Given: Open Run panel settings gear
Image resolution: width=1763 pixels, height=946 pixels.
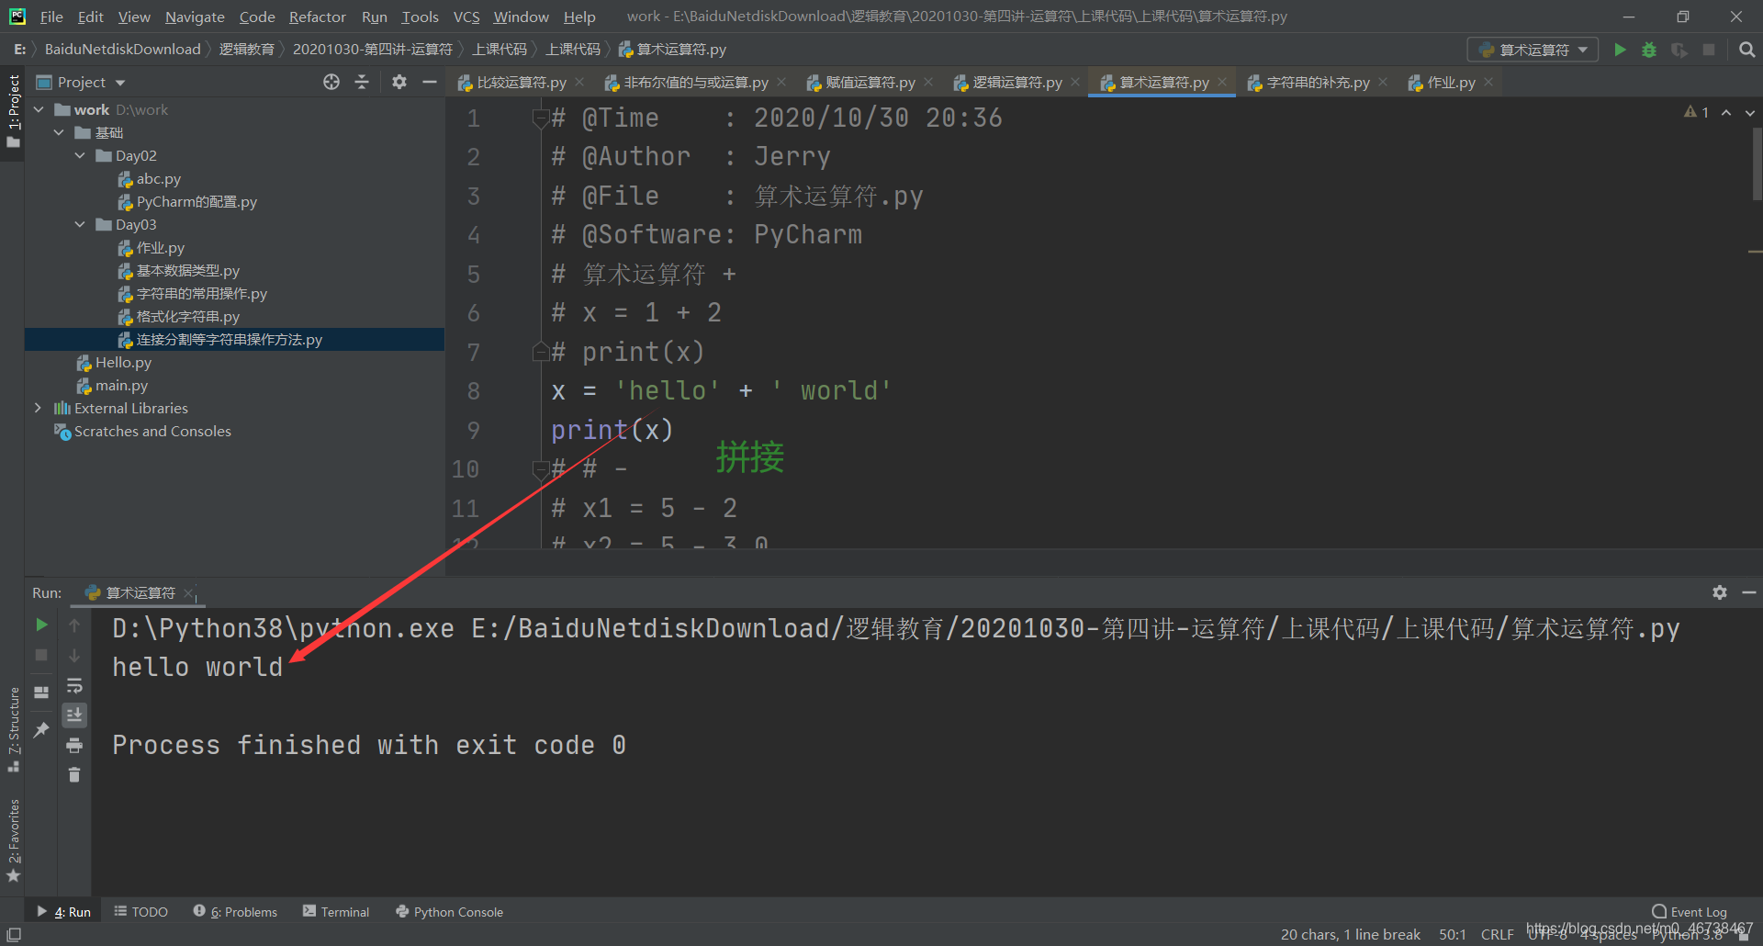Looking at the screenshot, I should [x=1720, y=592].
